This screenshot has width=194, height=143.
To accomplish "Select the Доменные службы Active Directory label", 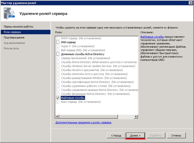I will point(83,54).
